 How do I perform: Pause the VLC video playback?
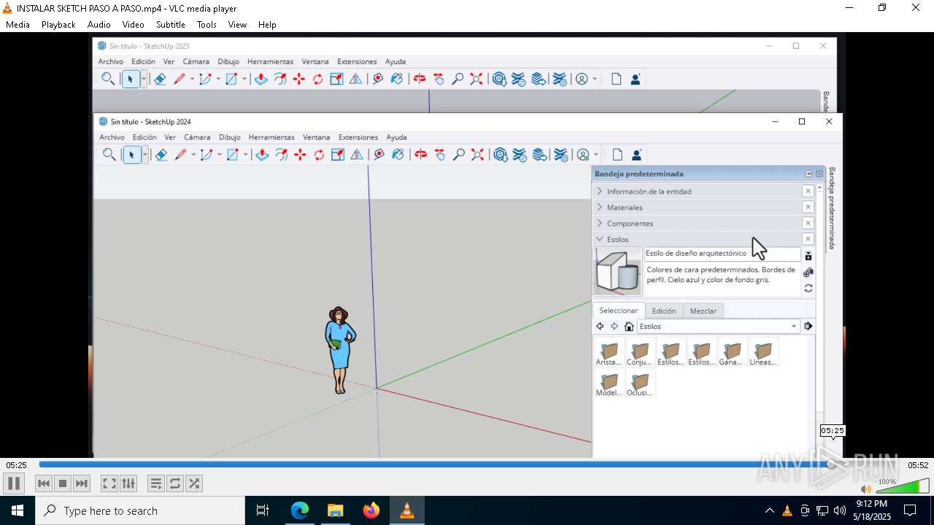click(14, 483)
